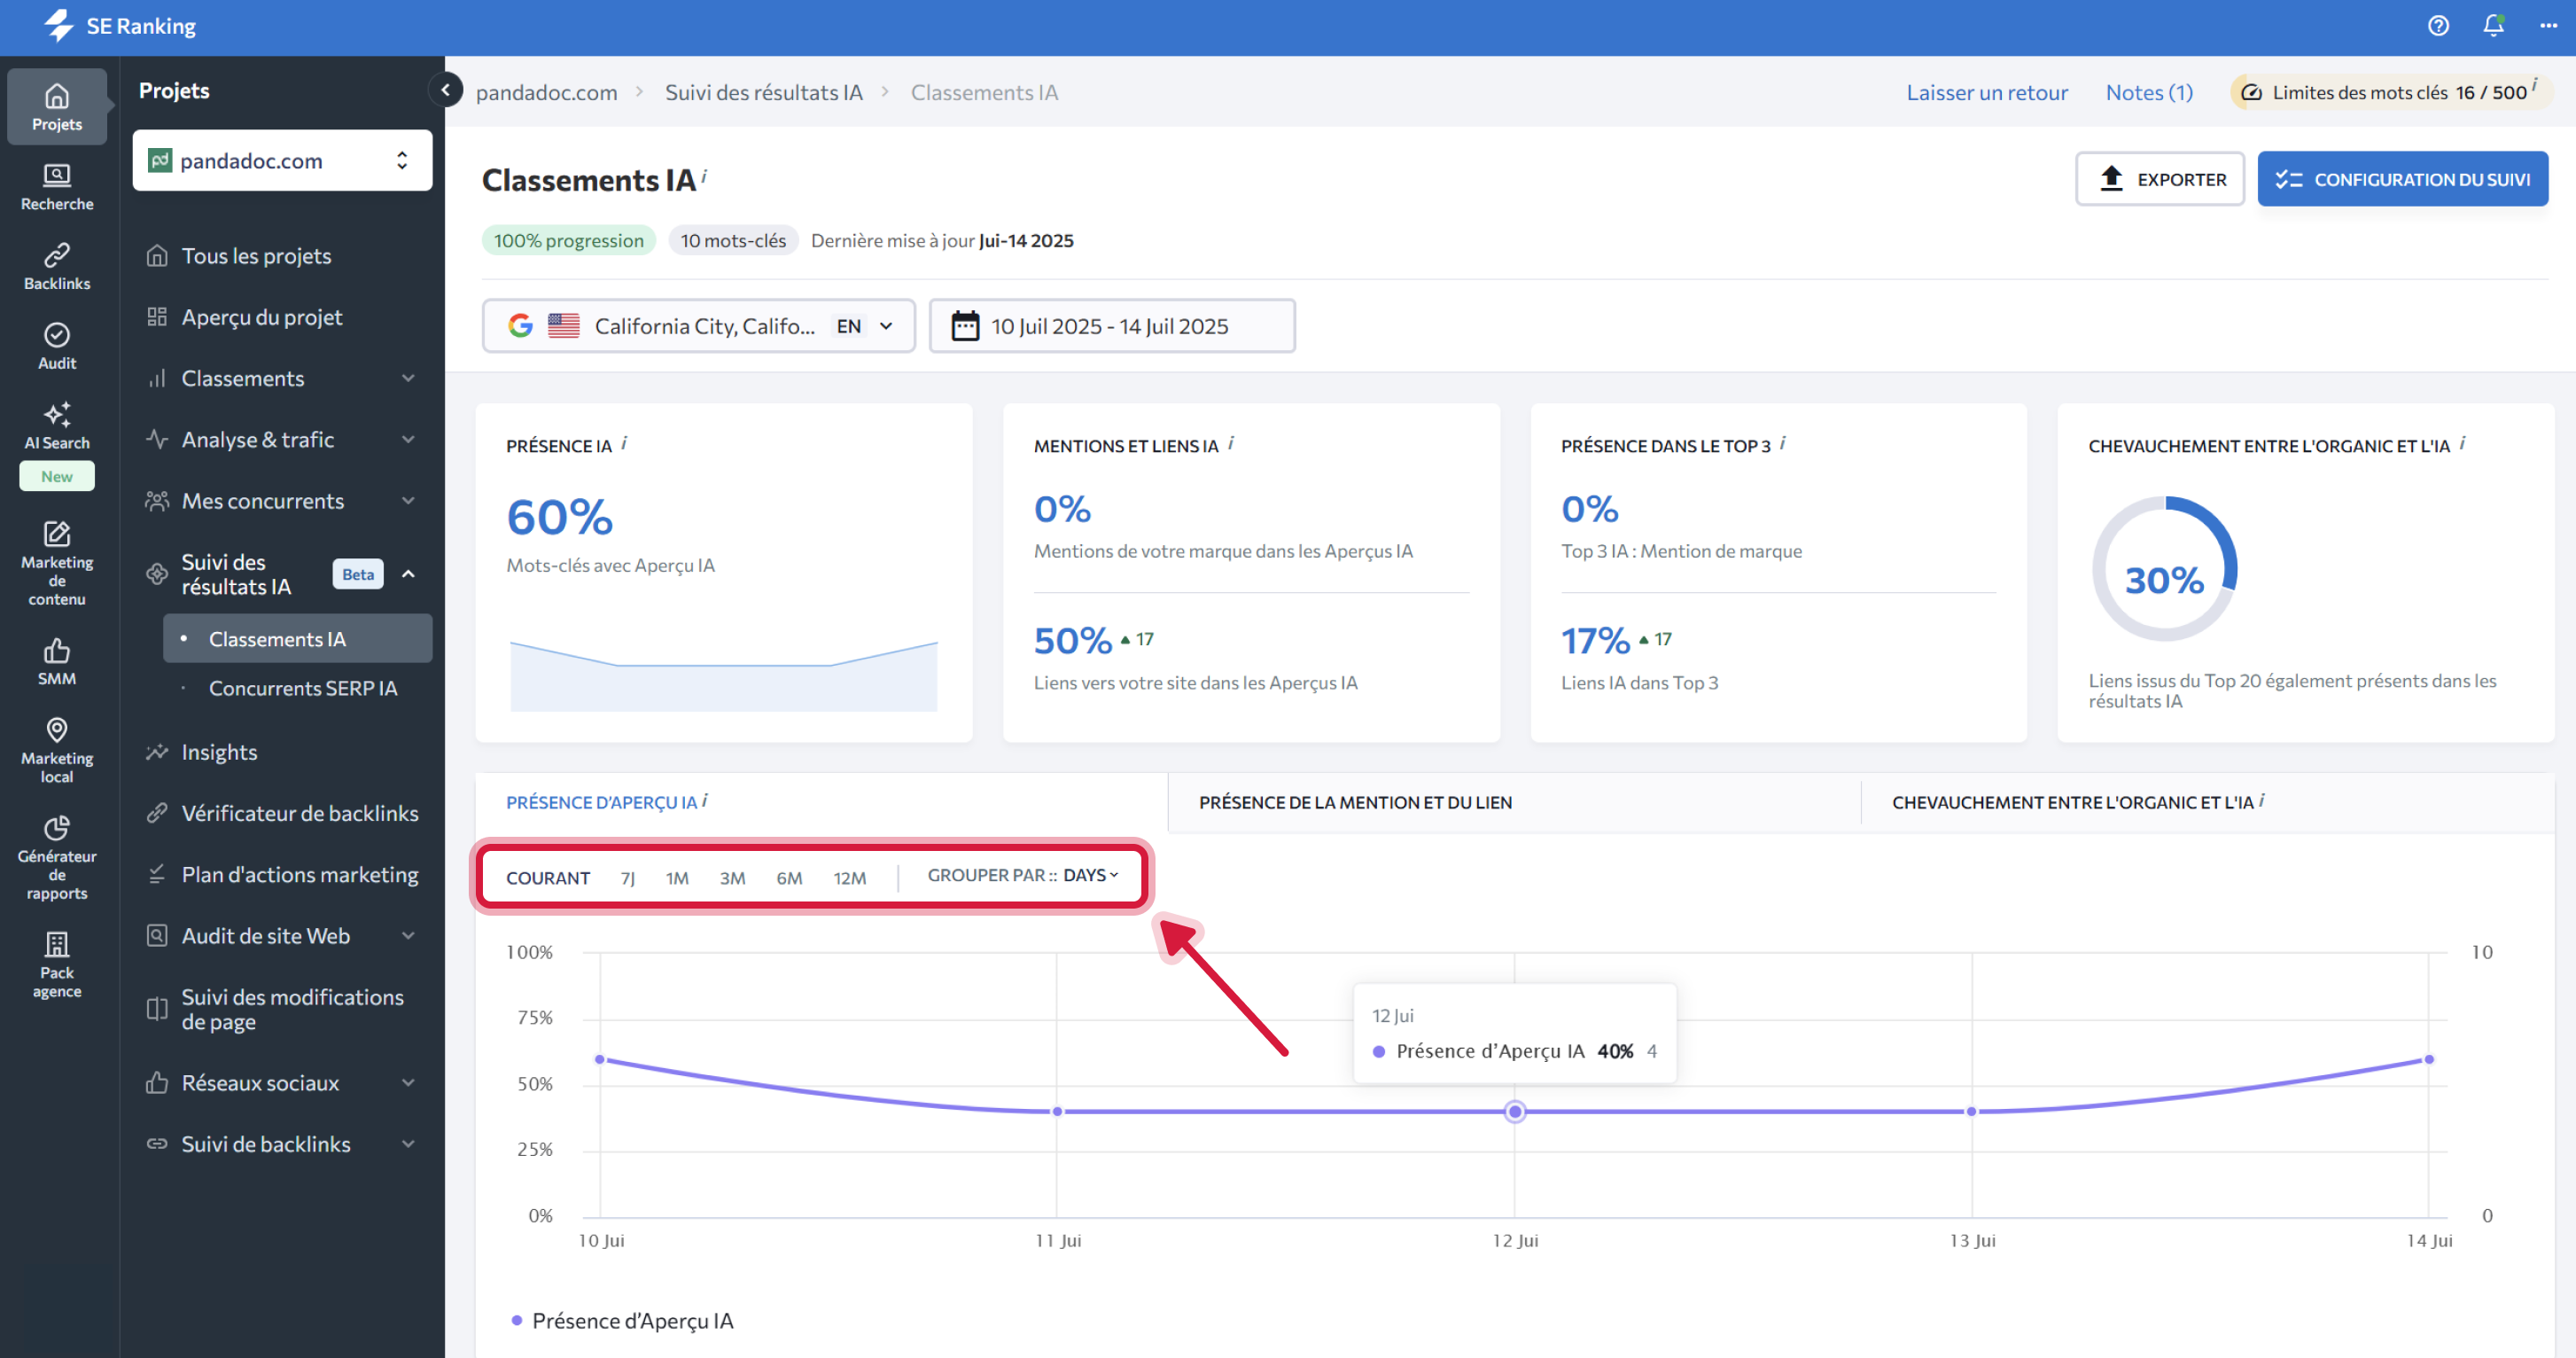This screenshot has width=2576, height=1358.
Task: Open the California City location dropdown
Action: coord(698,326)
